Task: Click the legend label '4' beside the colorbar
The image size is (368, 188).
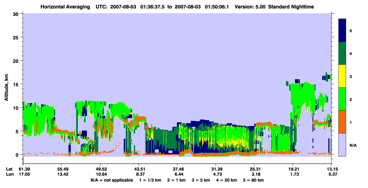Action: tap(351, 53)
